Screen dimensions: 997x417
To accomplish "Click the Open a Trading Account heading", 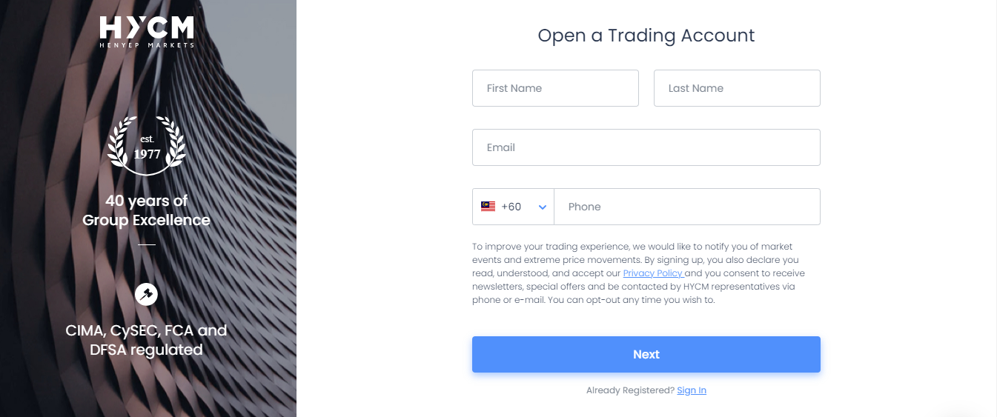I will pos(646,36).
